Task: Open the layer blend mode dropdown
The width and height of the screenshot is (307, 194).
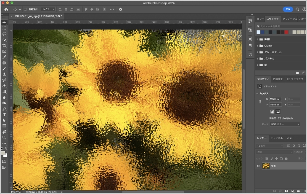Action: click(x=274, y=152)
